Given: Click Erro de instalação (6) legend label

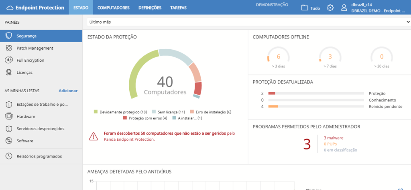Looking at the screenshot, I should pyautogui.click(x=214, y=112).
